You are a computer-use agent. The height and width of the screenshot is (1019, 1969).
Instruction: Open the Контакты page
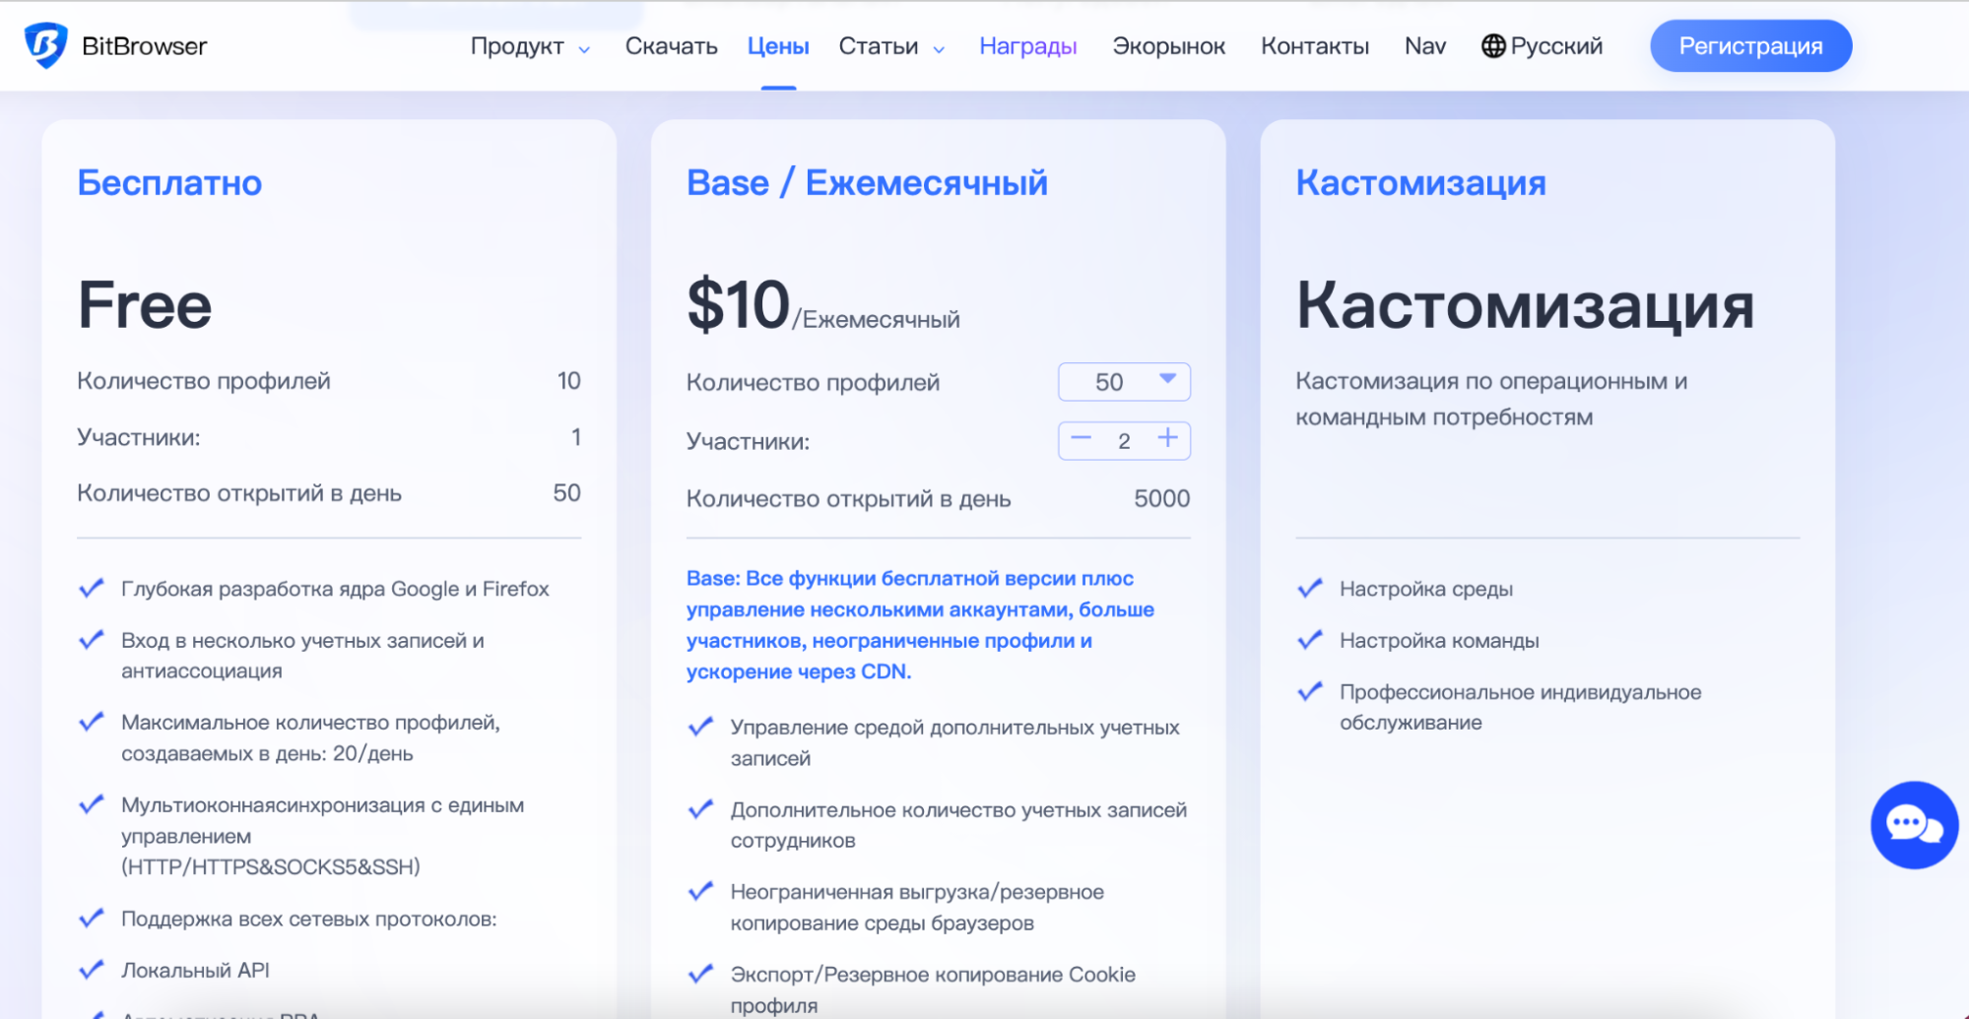click(x=1315, y=46)
